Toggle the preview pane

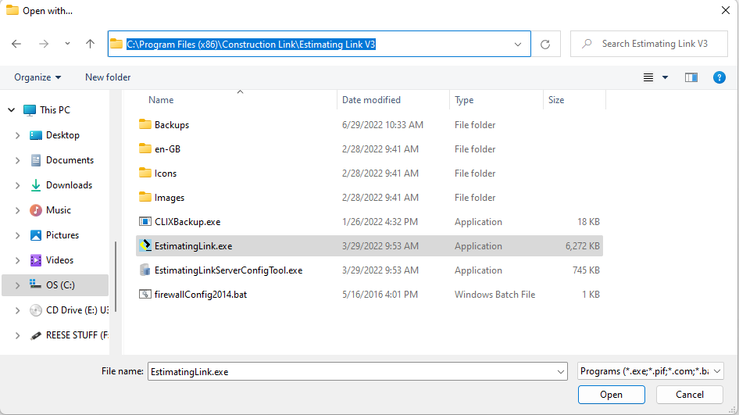[x=691, y=77]
